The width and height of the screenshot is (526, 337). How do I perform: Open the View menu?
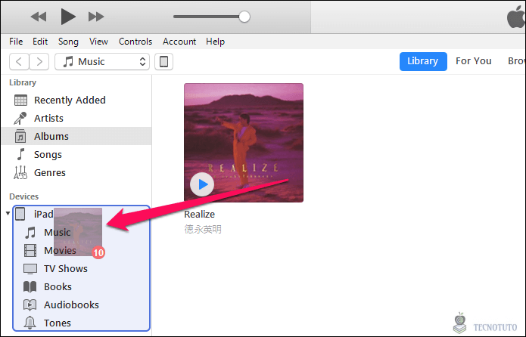click(x=98, y=42)
